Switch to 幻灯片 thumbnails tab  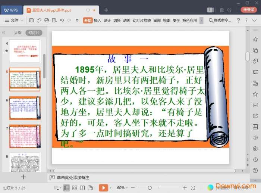click(x=34, y=33)
